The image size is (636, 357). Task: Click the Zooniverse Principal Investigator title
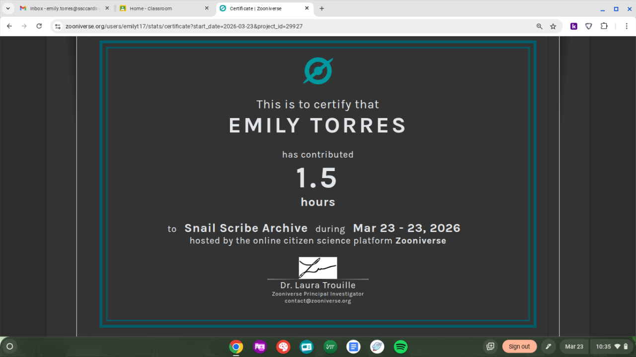point(318,294)
